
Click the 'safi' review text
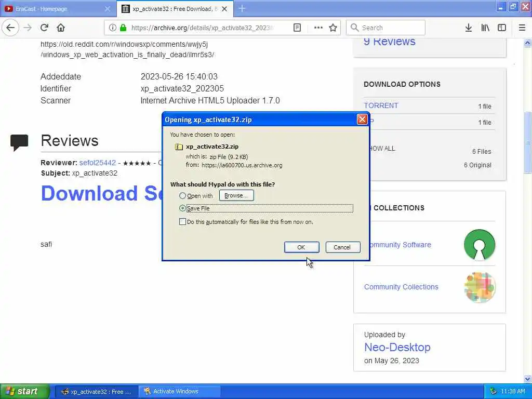pos(46,244)
